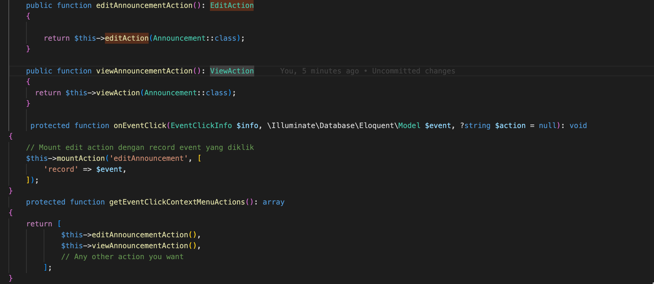This screenshot has width=654, height=284.
Task: Click the getEventClickContextMenuActions function name
Action: 177,202
